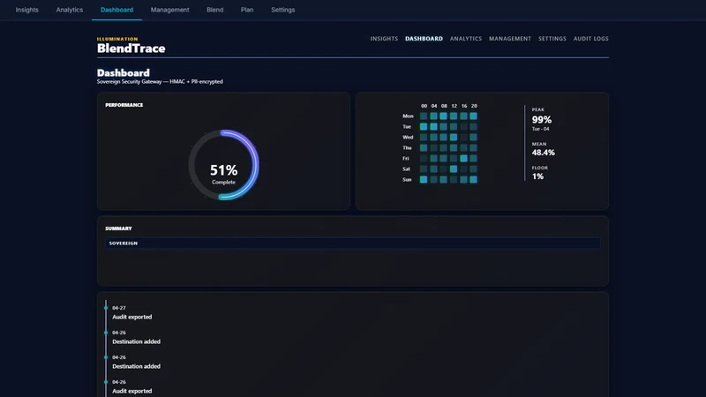Open the Settings top tab

[282, 10]
